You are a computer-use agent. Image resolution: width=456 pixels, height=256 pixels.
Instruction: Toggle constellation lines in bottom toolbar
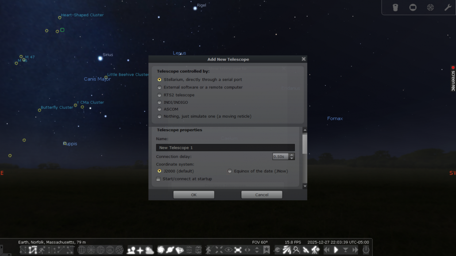point(23,250)
